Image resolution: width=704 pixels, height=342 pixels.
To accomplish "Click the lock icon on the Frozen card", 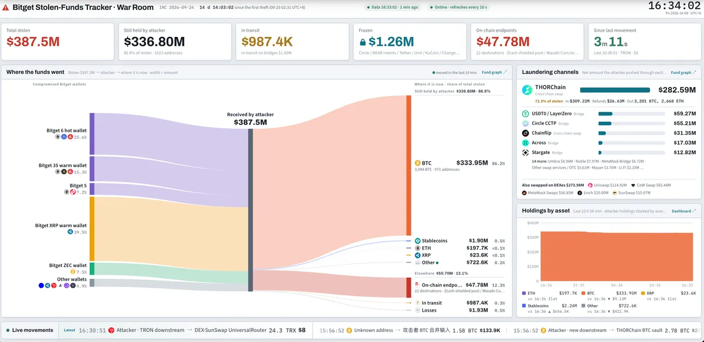I will [363, 42].
